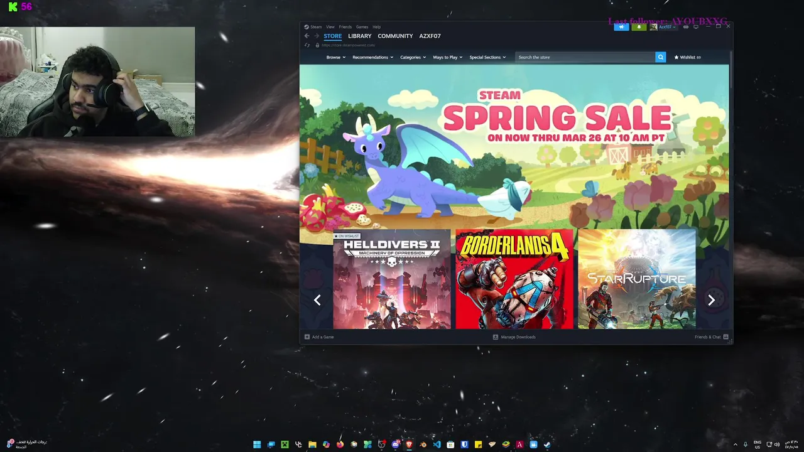Screen dimensions: 804x452
Task: Open Manage Downloads
Action: [x=514, y=337]
